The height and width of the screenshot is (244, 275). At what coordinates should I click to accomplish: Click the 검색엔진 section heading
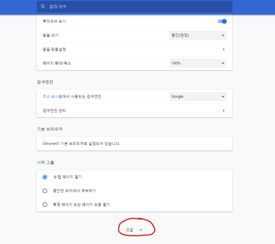pyautogui.click(x=45, y=82)
